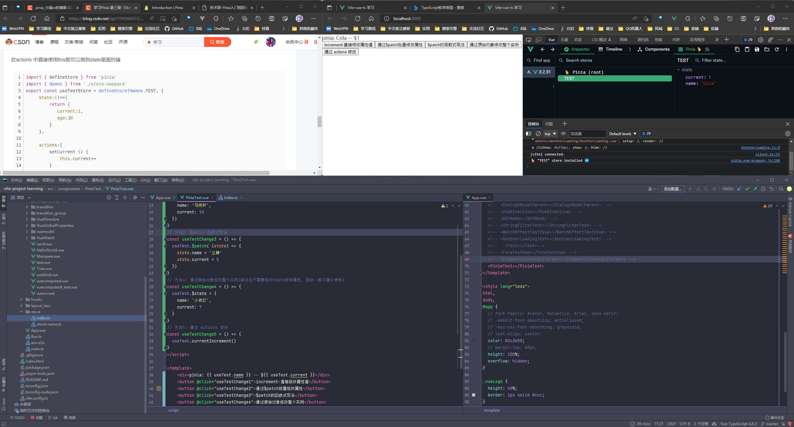Screen dimensions: 794x427
Task: Open the project panel gear options
Action: (x=135, y=198)
